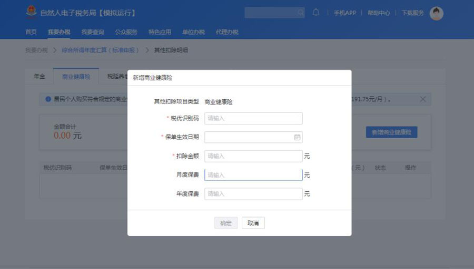Viewport: 474px width, 269px height.
Task: Dismiss the blue info banner
Action: point(423,99)
